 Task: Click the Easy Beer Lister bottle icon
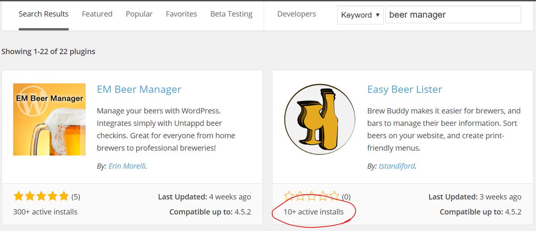[x=319, y=119]
